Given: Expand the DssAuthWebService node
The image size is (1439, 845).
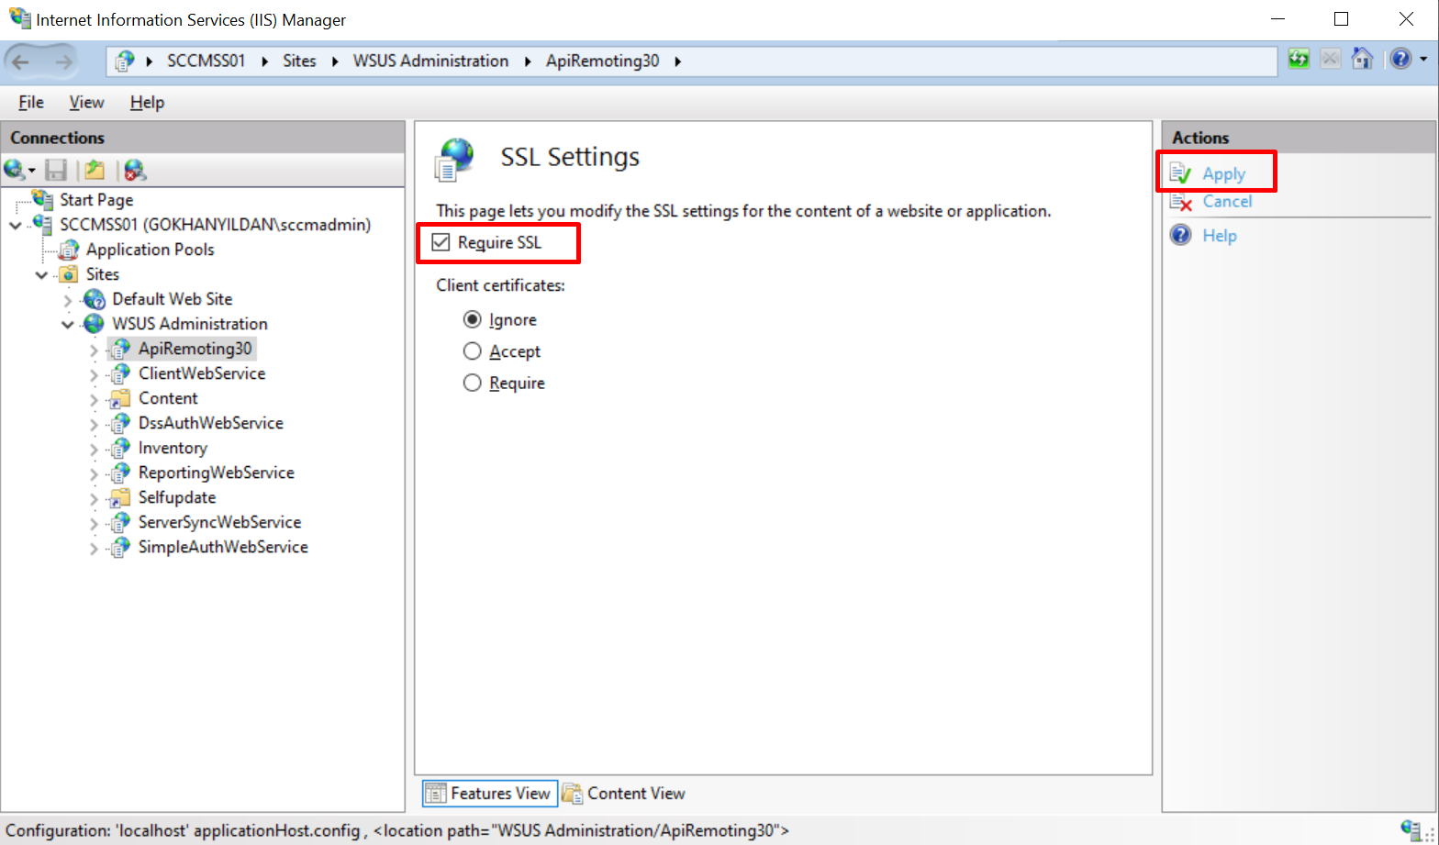Looking at the screenshot, I should point(95,424).
